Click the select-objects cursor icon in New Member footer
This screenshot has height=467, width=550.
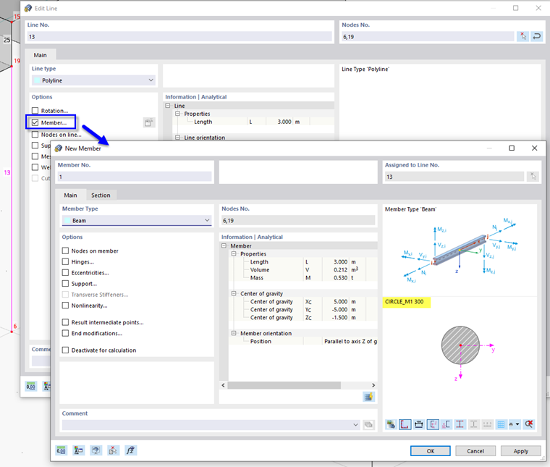[x=113, y=450]
